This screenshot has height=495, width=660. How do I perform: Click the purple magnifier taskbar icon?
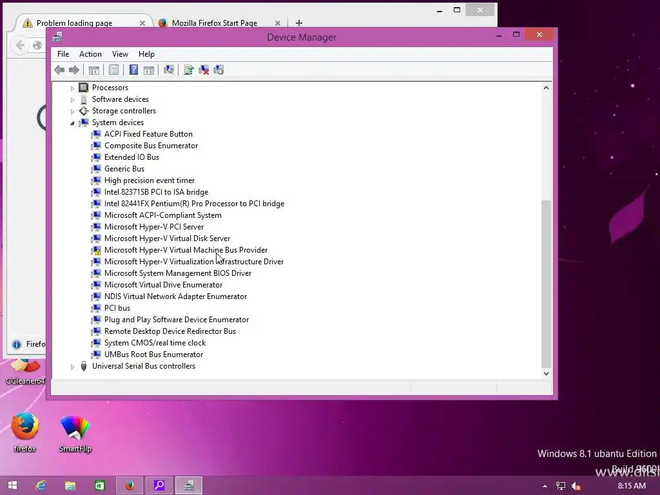[159, 485]
